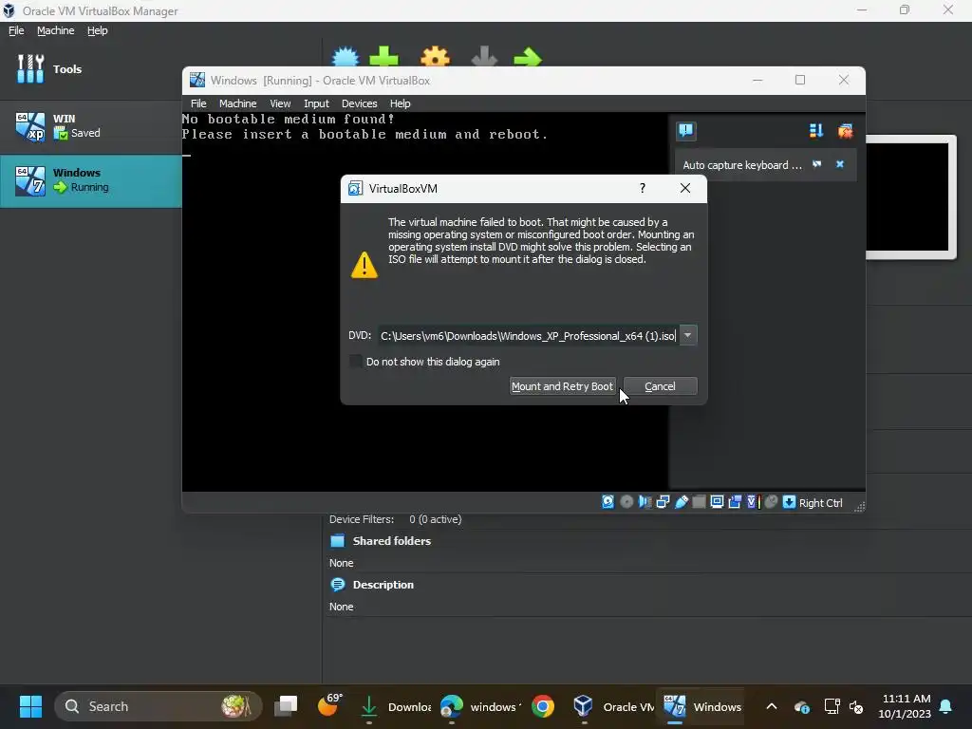Expand the DVD ISO path dropdown arrow
The width and height of the screenshot is (972, 729).
tap(688, 335)
